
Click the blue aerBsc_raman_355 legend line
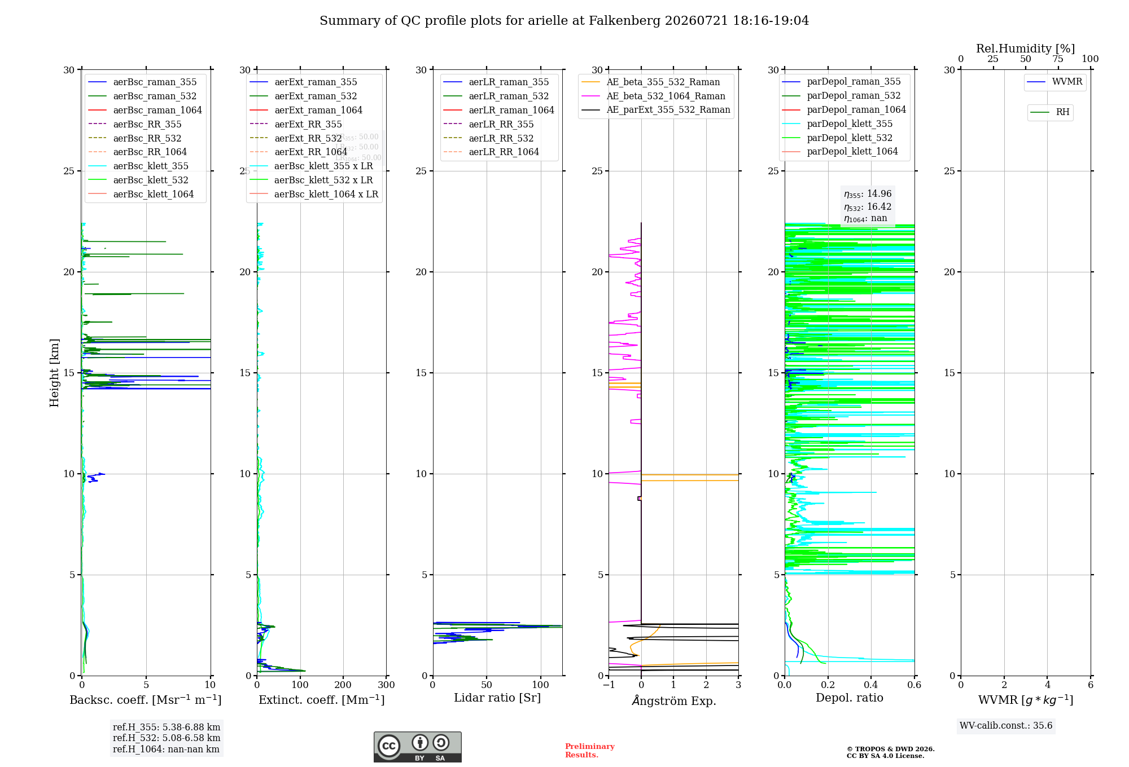[98, 82]
